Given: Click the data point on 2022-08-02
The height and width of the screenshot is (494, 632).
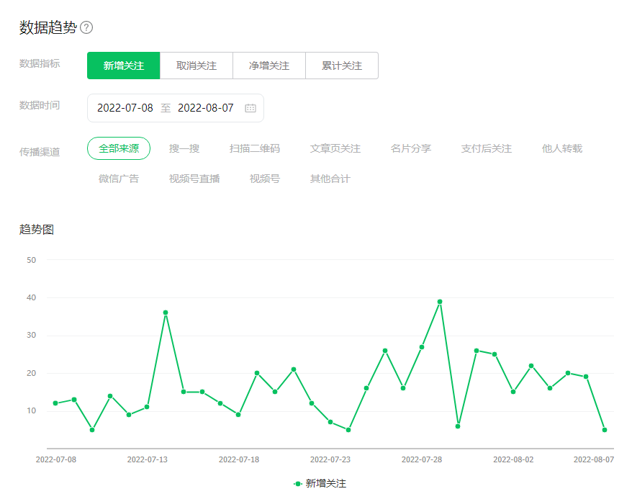Looking at the screenshot, I should click(x=513, y=392).
